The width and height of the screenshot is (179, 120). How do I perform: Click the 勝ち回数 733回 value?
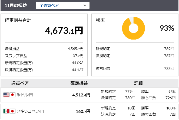click(169, 69)
